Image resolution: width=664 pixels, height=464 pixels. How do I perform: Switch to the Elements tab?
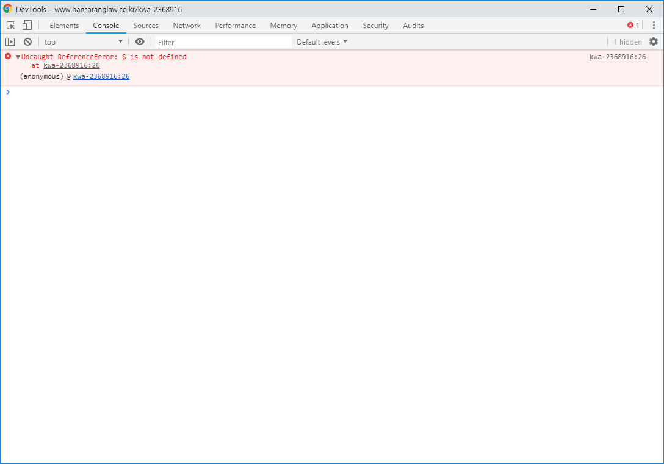64,26
